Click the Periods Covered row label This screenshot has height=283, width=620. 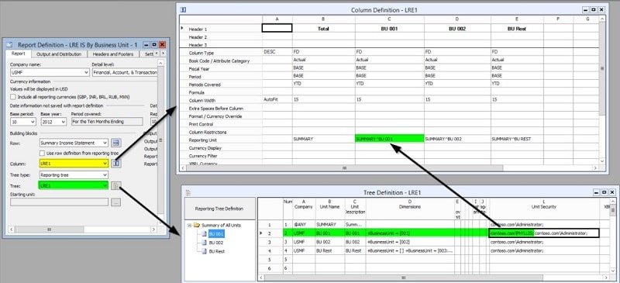(205, 85)
